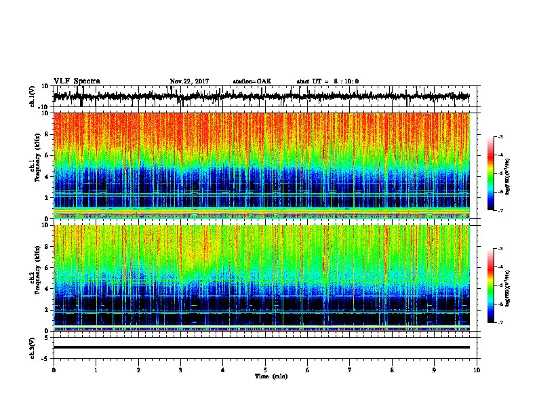Screen dimensions: 537x415
Task: Click time axis tick label "10"
Action: point(477,370)
